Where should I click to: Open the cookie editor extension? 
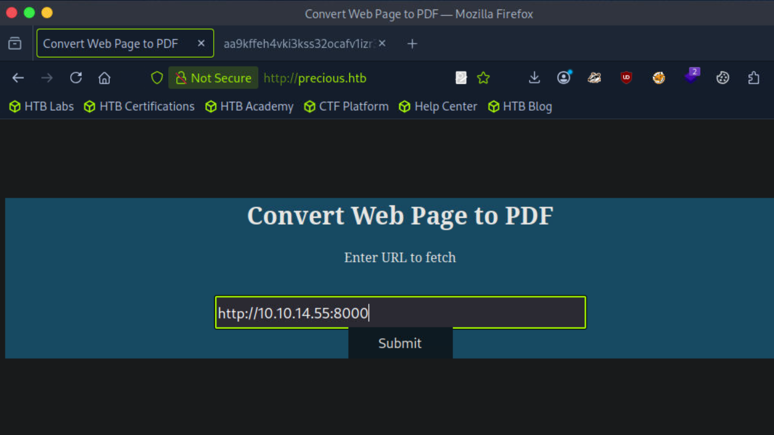click(x=723, y=78)
